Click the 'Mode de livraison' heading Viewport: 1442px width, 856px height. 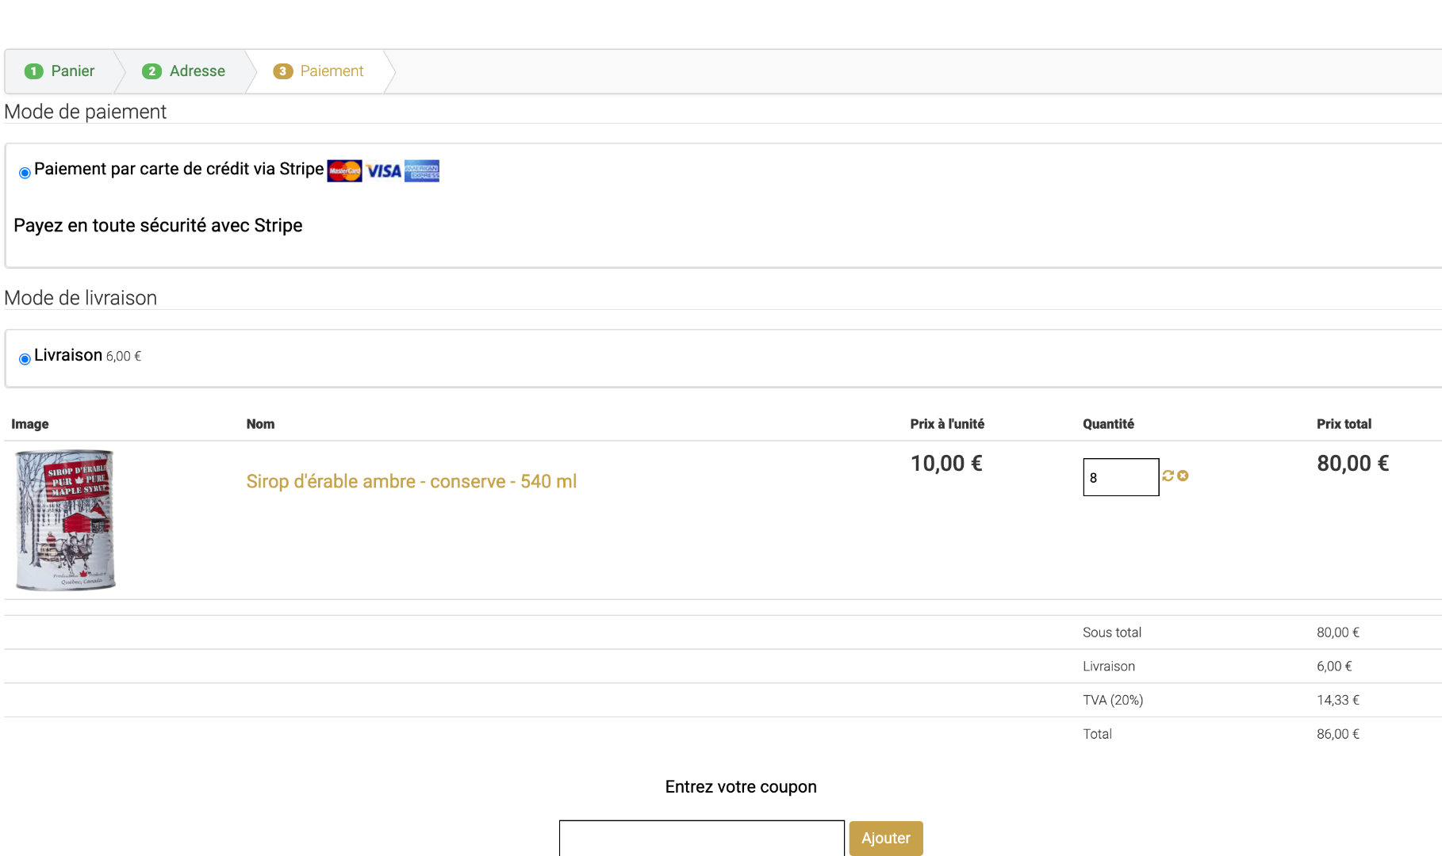pyautogui.click(x=81, y=298)
